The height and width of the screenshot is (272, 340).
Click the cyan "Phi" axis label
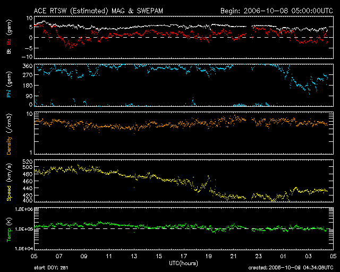[x=9, y=93]
